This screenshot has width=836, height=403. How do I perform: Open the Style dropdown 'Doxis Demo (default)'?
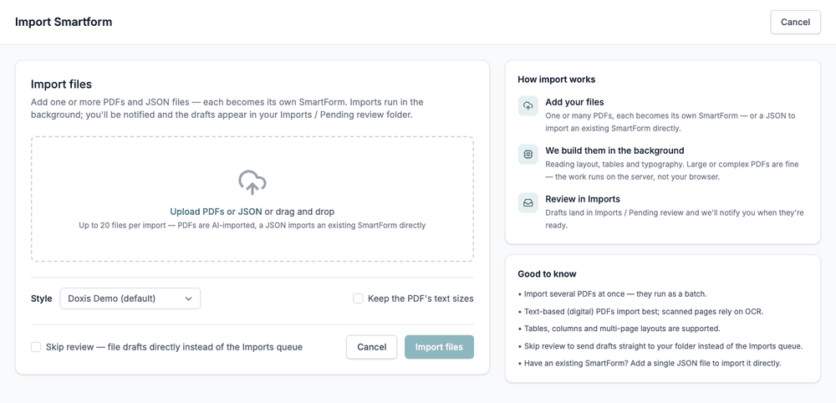tap(130, 298)
